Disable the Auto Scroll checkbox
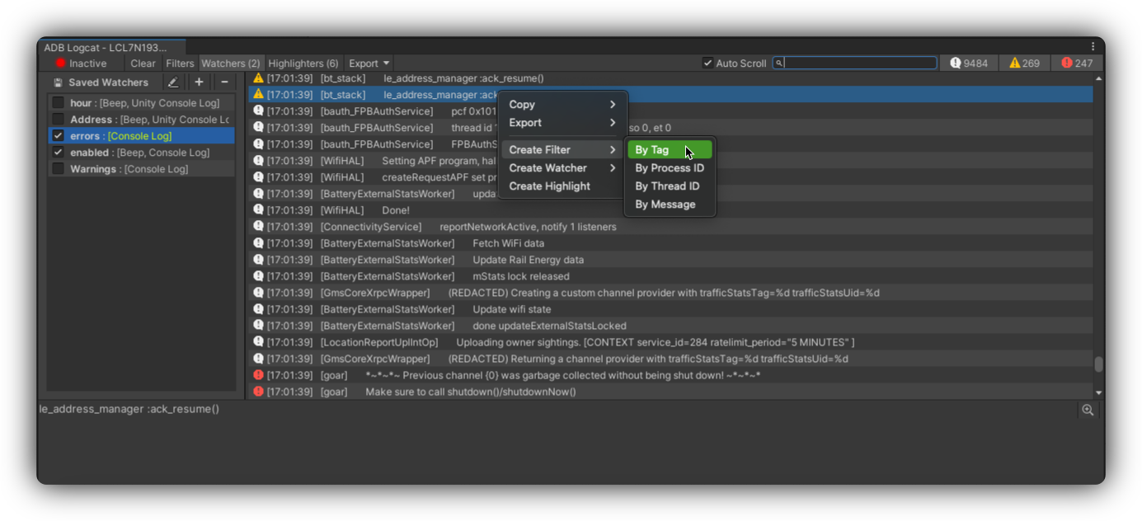This screenshot has height=521, width=1142. coord(707,63)
